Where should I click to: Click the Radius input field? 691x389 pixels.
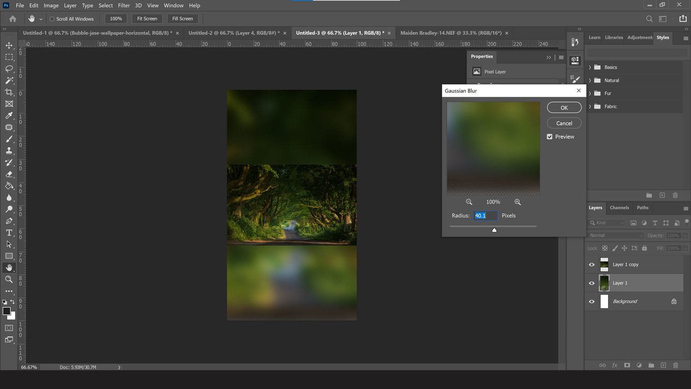[x=486, y=216]
